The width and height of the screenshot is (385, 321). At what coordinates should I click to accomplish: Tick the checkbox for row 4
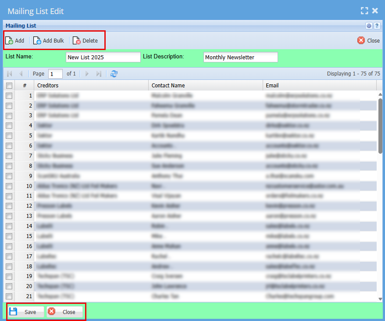point(9,126)
